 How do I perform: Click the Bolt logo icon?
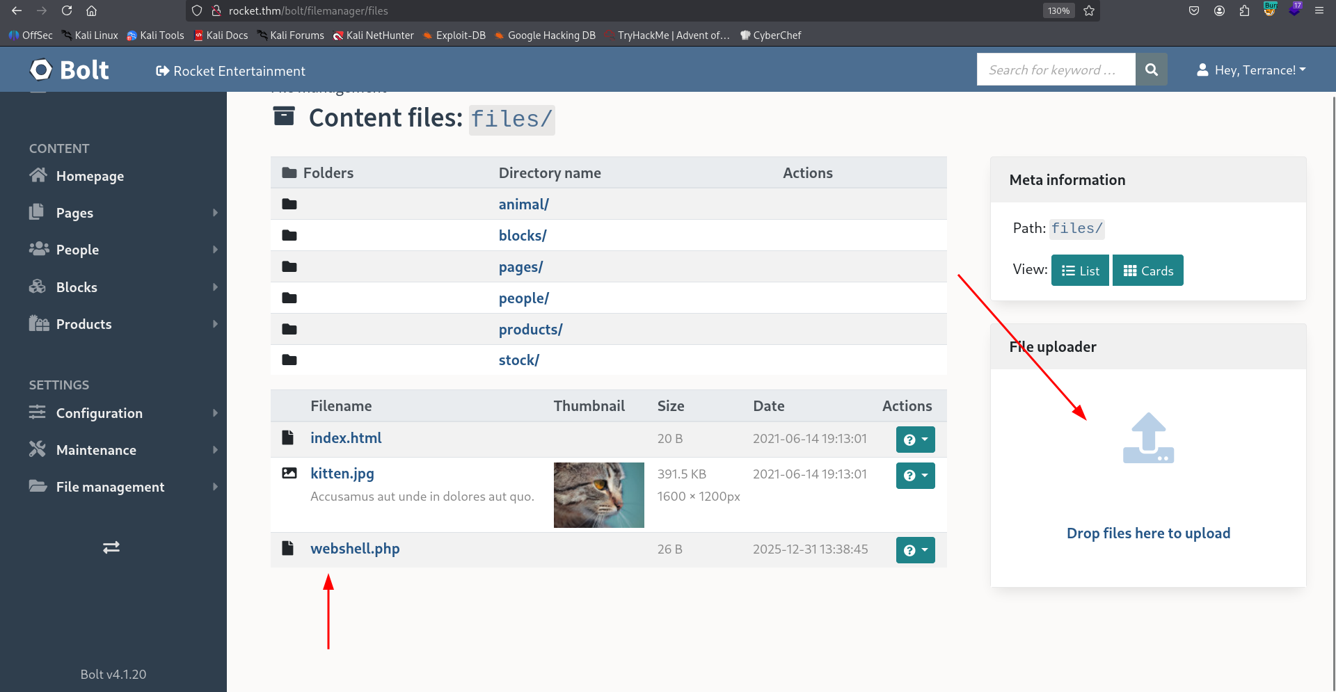[40, 70]
